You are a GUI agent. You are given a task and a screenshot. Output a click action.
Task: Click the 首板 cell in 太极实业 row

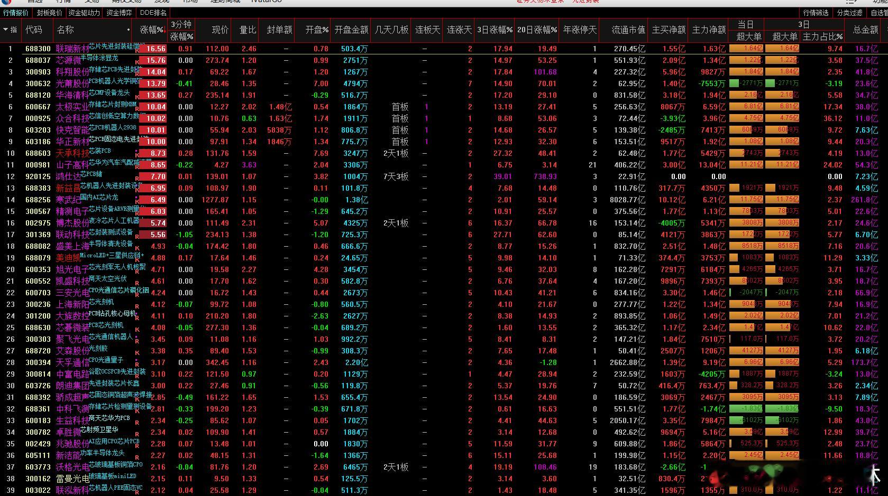[400, 107]
